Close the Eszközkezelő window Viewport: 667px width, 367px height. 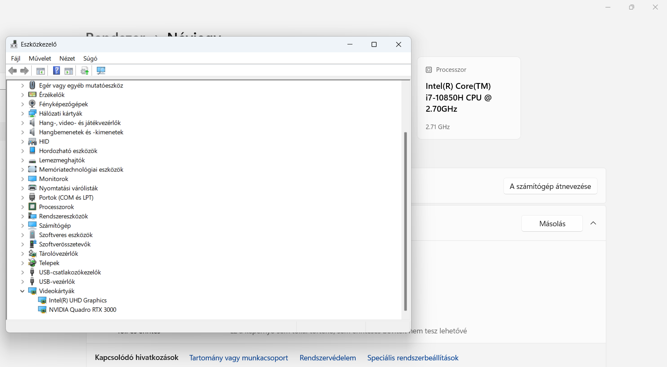399,44
